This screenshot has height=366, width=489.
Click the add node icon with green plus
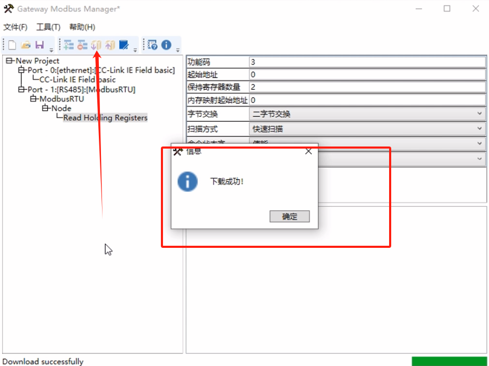[x=68, y=45]
